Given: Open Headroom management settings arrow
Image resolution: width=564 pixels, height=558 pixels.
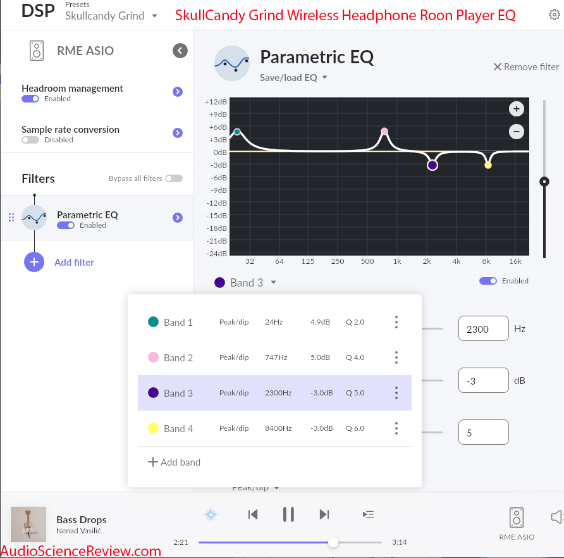Looking at the screenshot, I should tap(177, 92).
